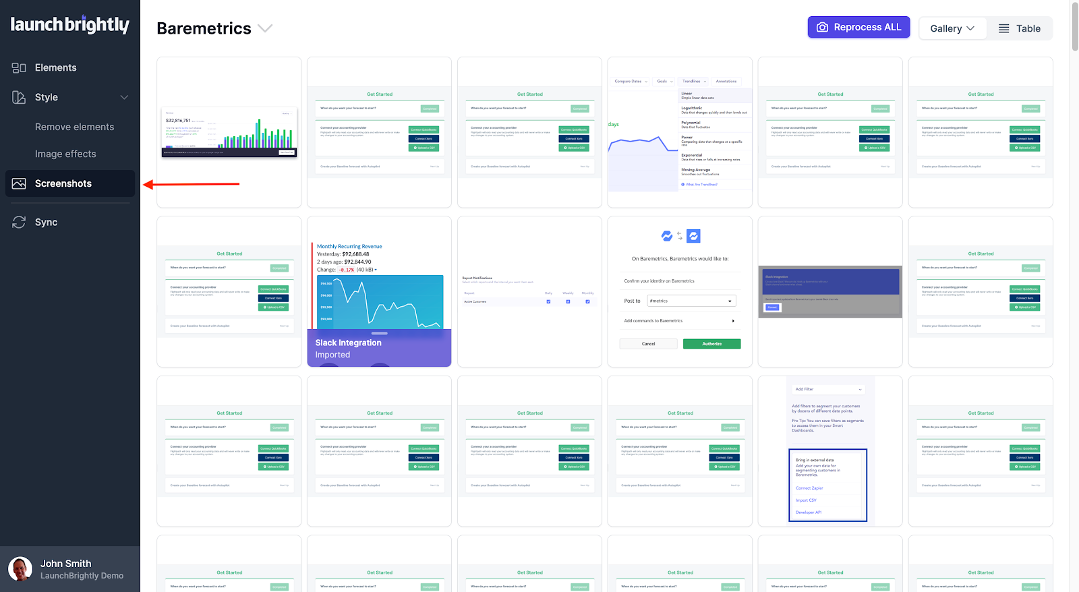This screenshot has height=592, width=1079.
Task: Open the Trendlines dropdown screenshot thumbnail
Action: [x=680, y=132]
